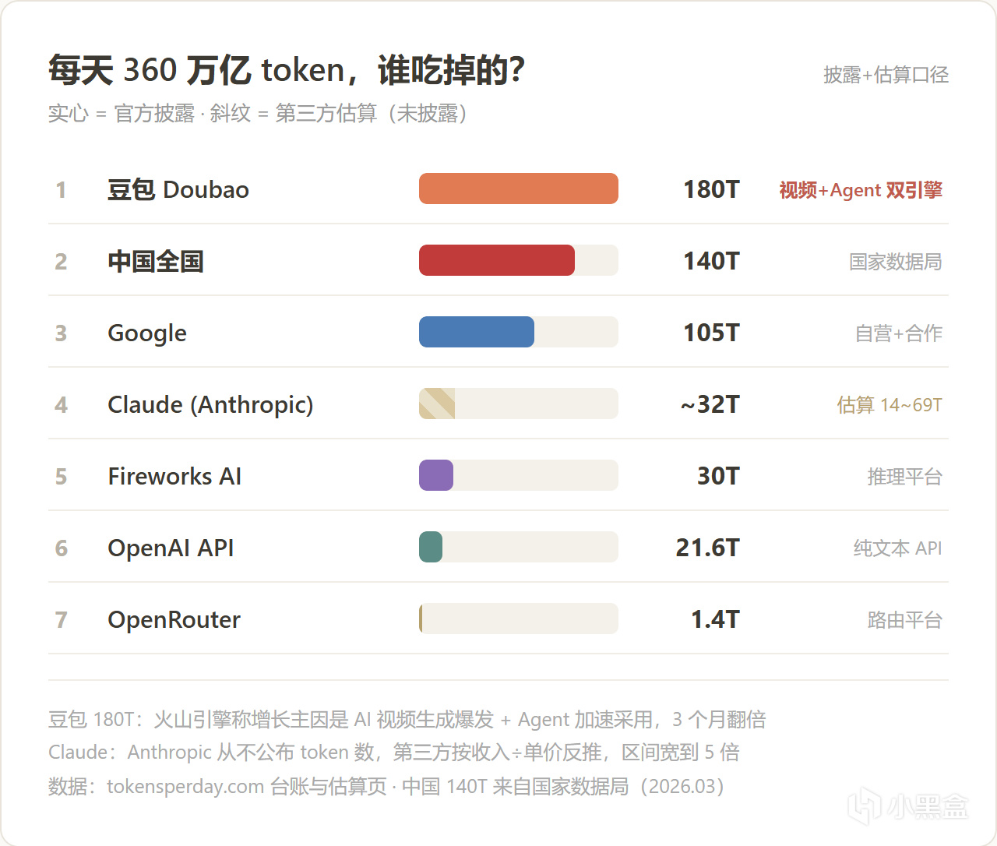This screenshot has height=846, width=997.
Task: Click the 21.6T value for OpenAI API
Action: [x=707, y=548]
